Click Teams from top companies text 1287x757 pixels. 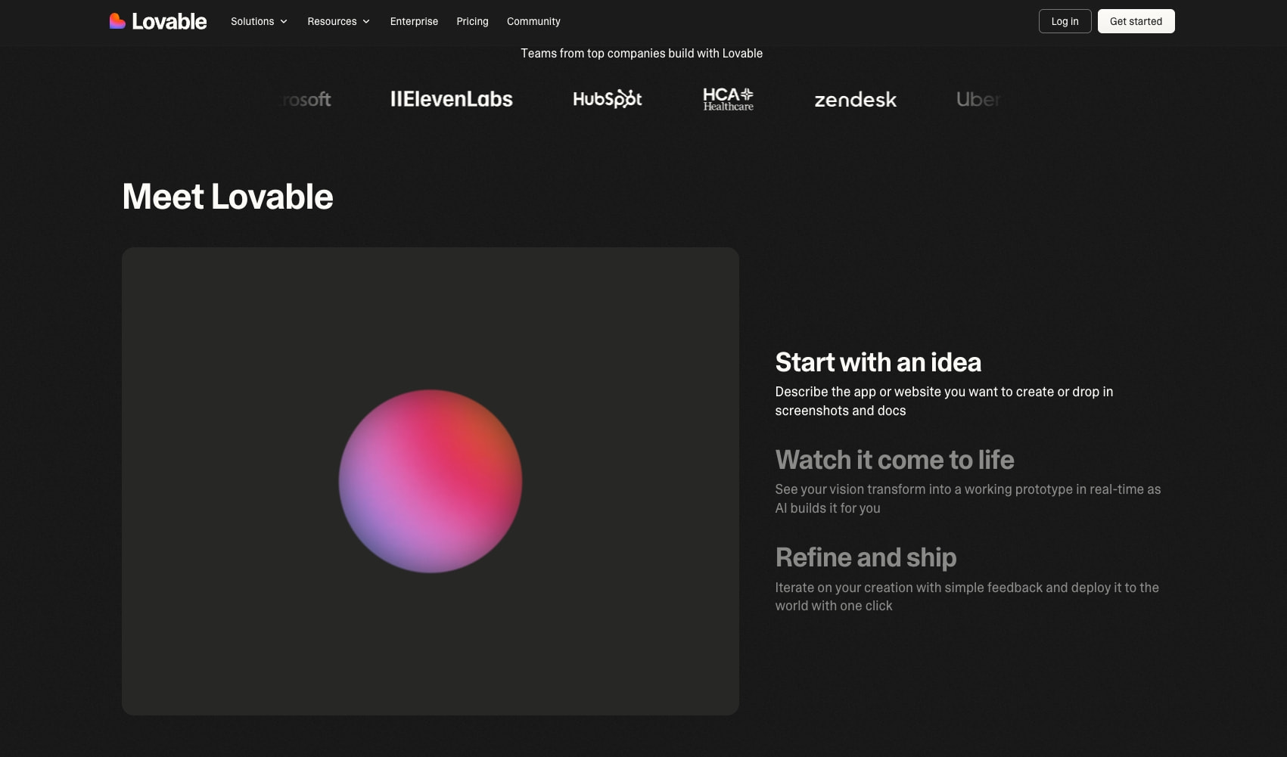642,53
